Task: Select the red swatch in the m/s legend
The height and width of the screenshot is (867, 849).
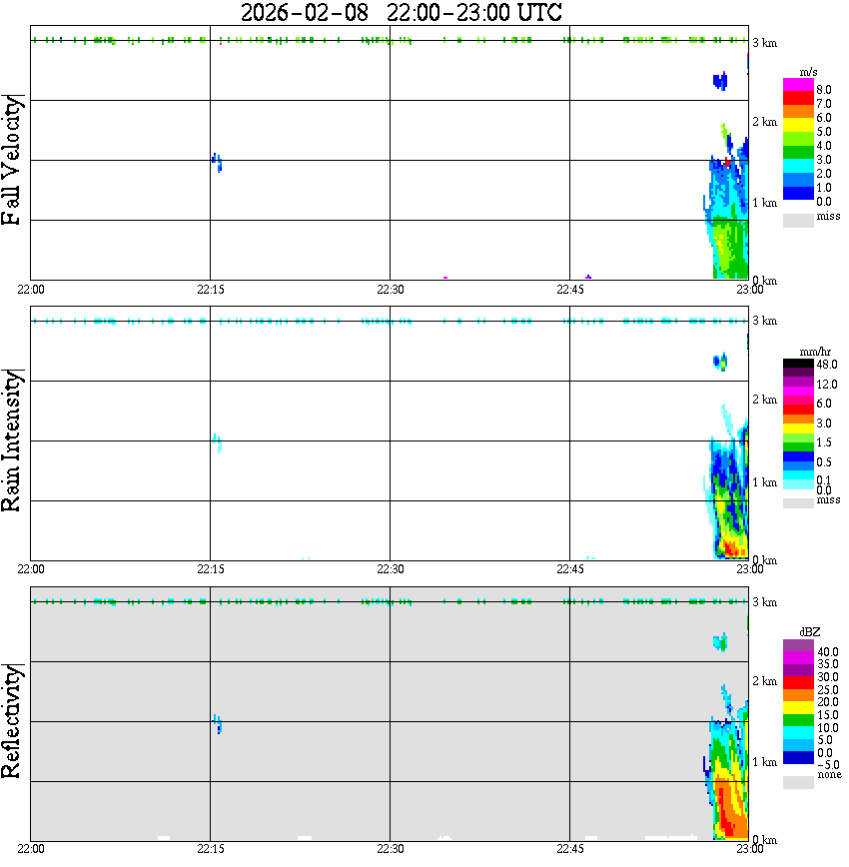Action: coord(798,99)
